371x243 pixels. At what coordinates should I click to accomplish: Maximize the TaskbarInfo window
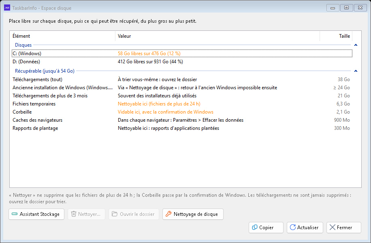click(346, 8)
